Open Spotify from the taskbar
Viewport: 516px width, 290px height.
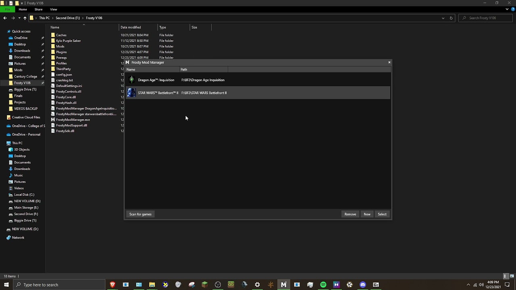pyautogui.click(x=323, y=285)
